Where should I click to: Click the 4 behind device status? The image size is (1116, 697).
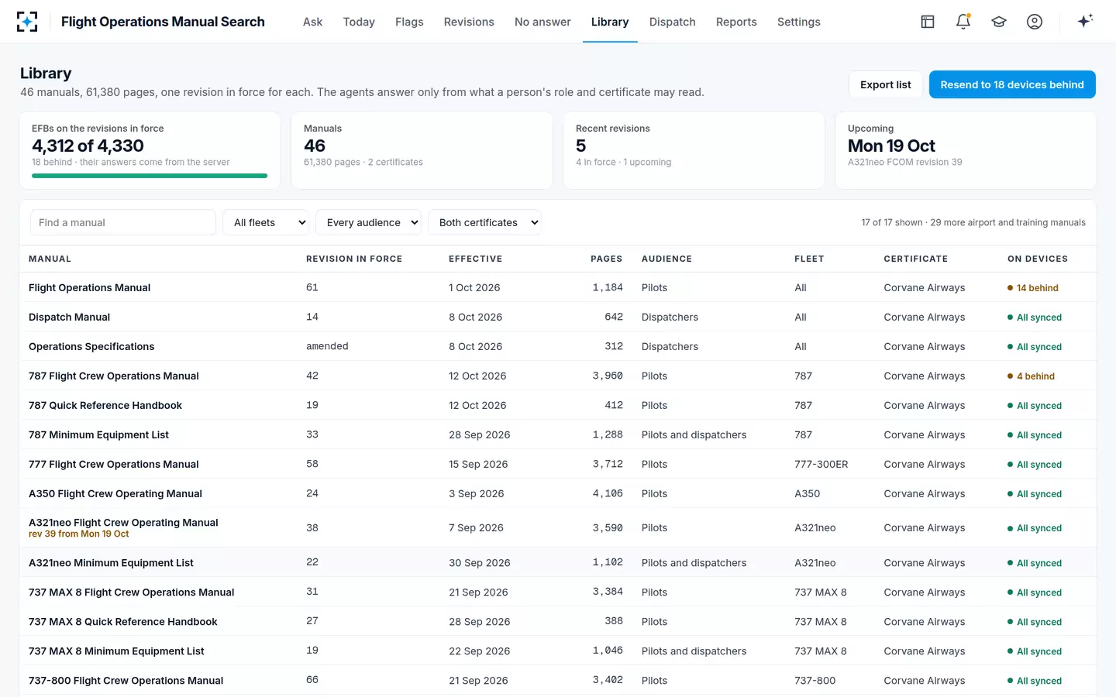tap(1031, 376)
